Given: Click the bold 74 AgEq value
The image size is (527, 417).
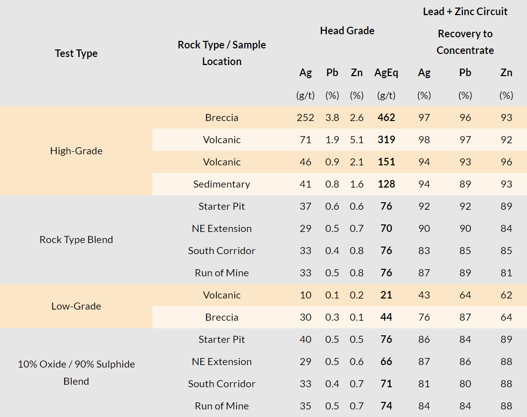Looking at the screenshot, I should pos(386,406).
